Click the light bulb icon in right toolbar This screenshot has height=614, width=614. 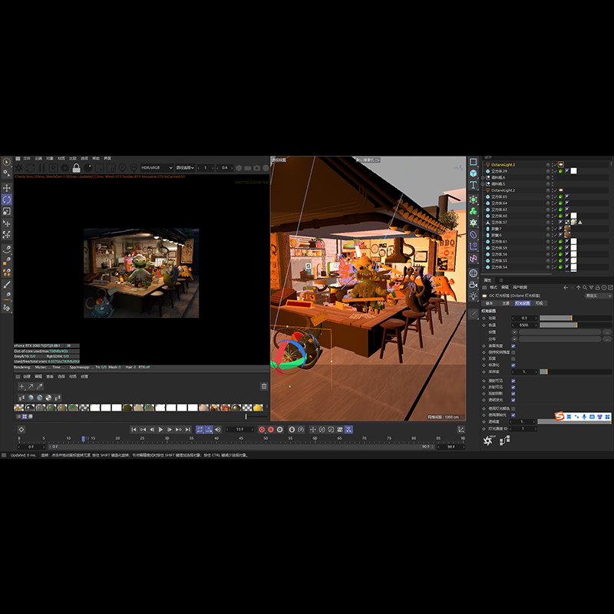pos(473,296)
